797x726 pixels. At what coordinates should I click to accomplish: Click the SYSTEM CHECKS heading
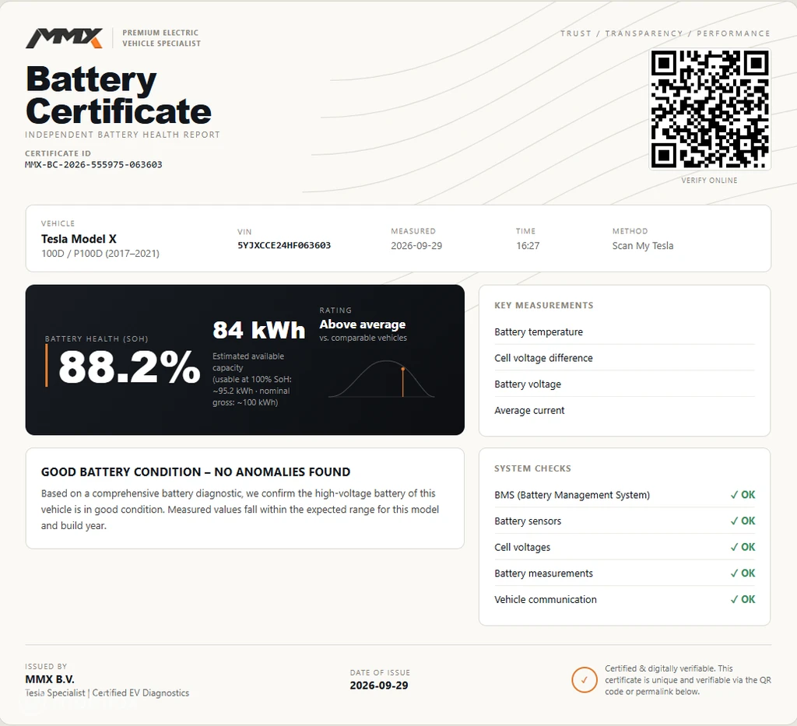(x=532, y=468)
